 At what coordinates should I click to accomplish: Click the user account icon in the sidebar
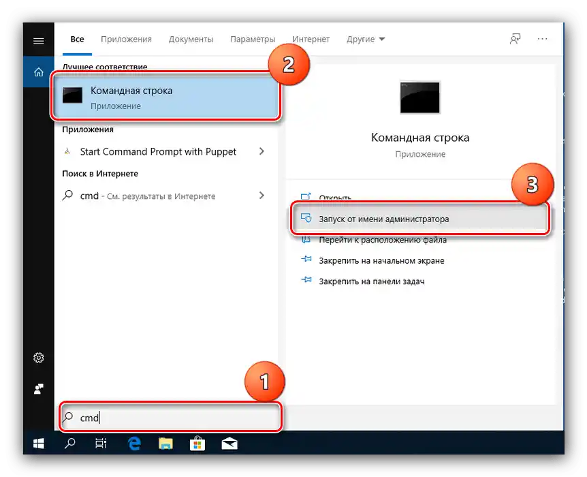coord(39,389)
